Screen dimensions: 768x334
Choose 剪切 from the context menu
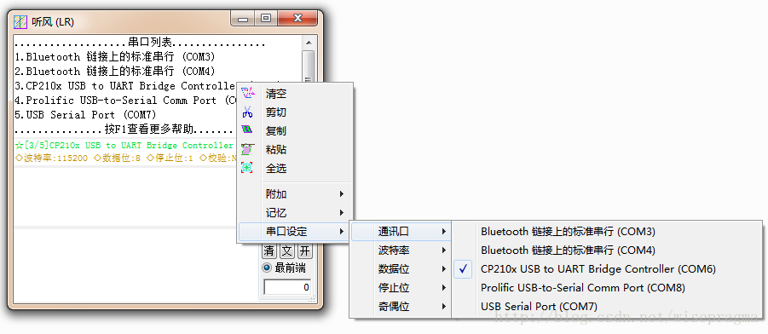click(295, 112)
